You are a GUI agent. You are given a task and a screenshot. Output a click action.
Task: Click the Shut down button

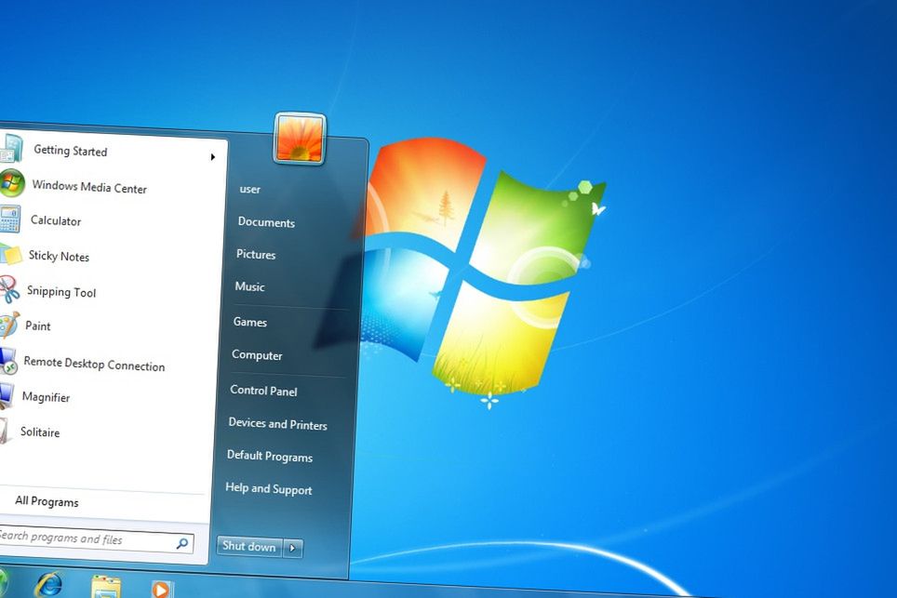click(249, 546)
